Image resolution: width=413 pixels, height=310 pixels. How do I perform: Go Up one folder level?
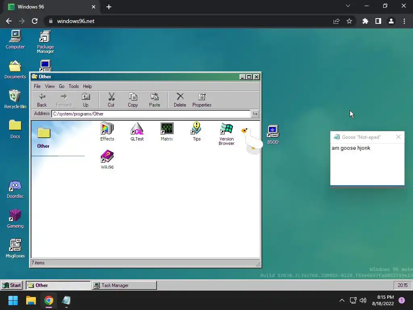coord(86,100)
